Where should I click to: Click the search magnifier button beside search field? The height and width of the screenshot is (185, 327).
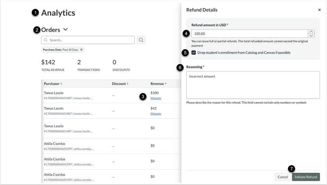141,40
